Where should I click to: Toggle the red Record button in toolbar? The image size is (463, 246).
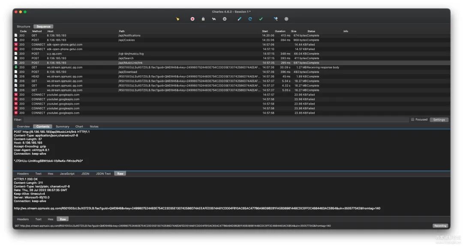pyautogui.click(x=192, y=19)
